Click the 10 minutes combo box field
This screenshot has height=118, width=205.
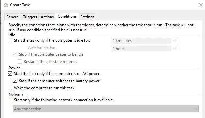tap(145, 41)
